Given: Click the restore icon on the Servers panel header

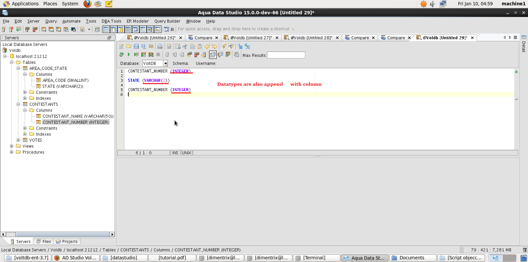Looking at the screenshot, I should tap(109, 38).
